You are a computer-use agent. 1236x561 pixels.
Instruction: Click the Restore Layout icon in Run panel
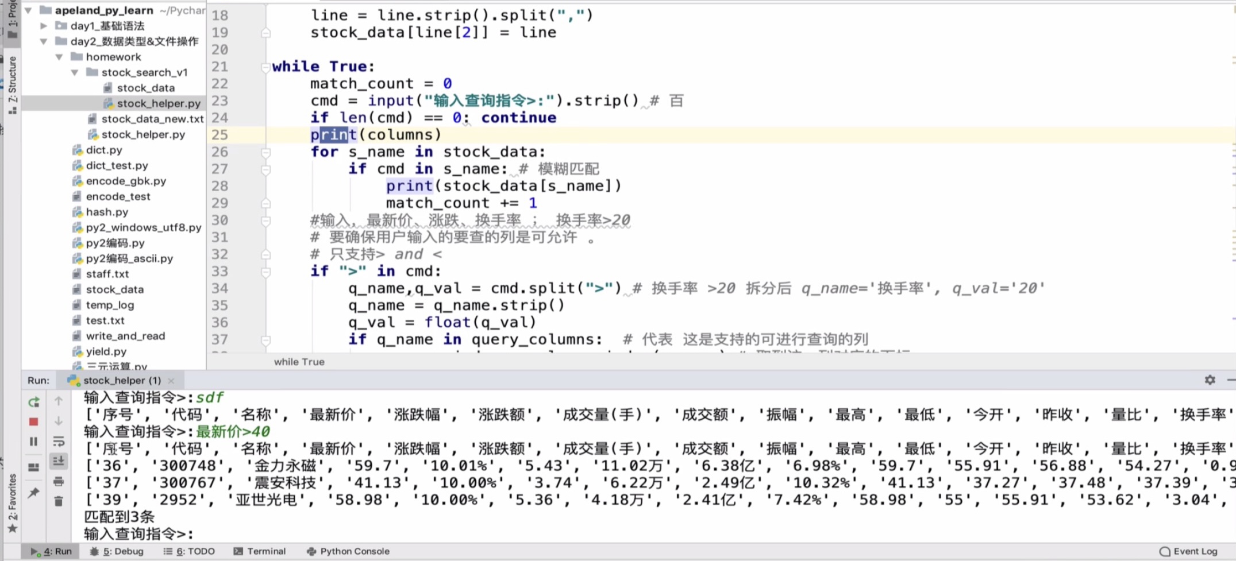(34, 467)
